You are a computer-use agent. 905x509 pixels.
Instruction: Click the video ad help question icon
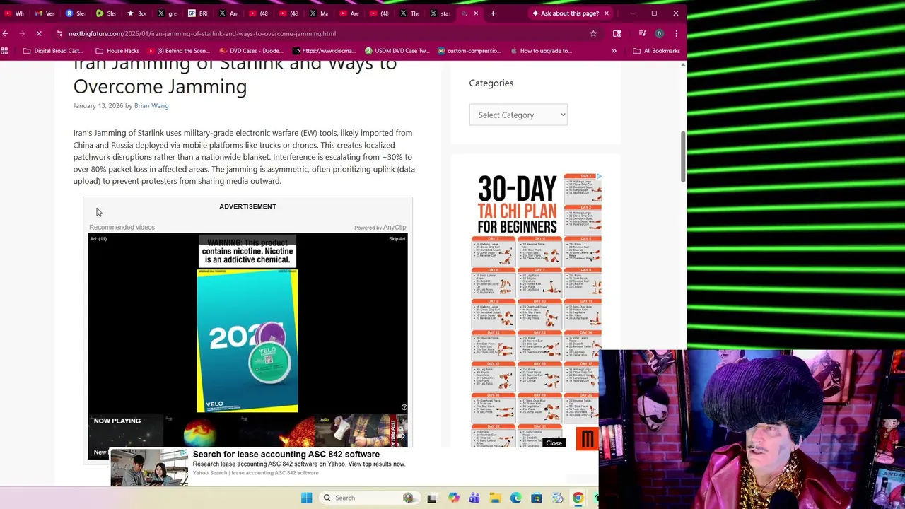[x=404, y=407]
